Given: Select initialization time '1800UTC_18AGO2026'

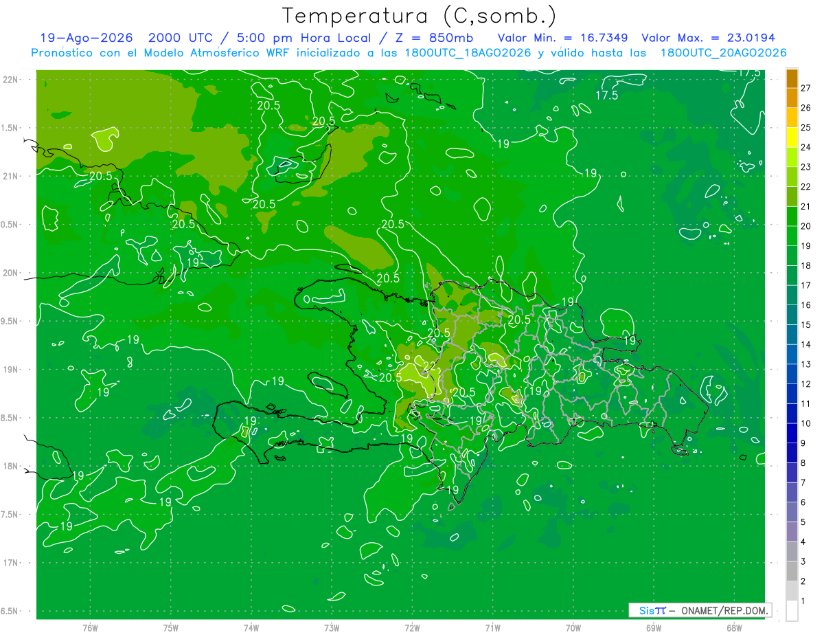Looking at the screenshot, I should (467, 53).
